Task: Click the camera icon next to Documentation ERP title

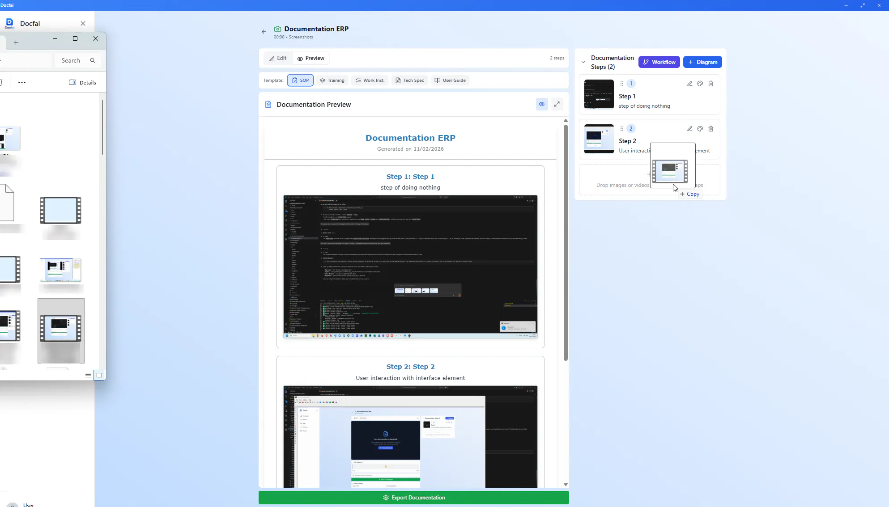Action: point(277,29)
